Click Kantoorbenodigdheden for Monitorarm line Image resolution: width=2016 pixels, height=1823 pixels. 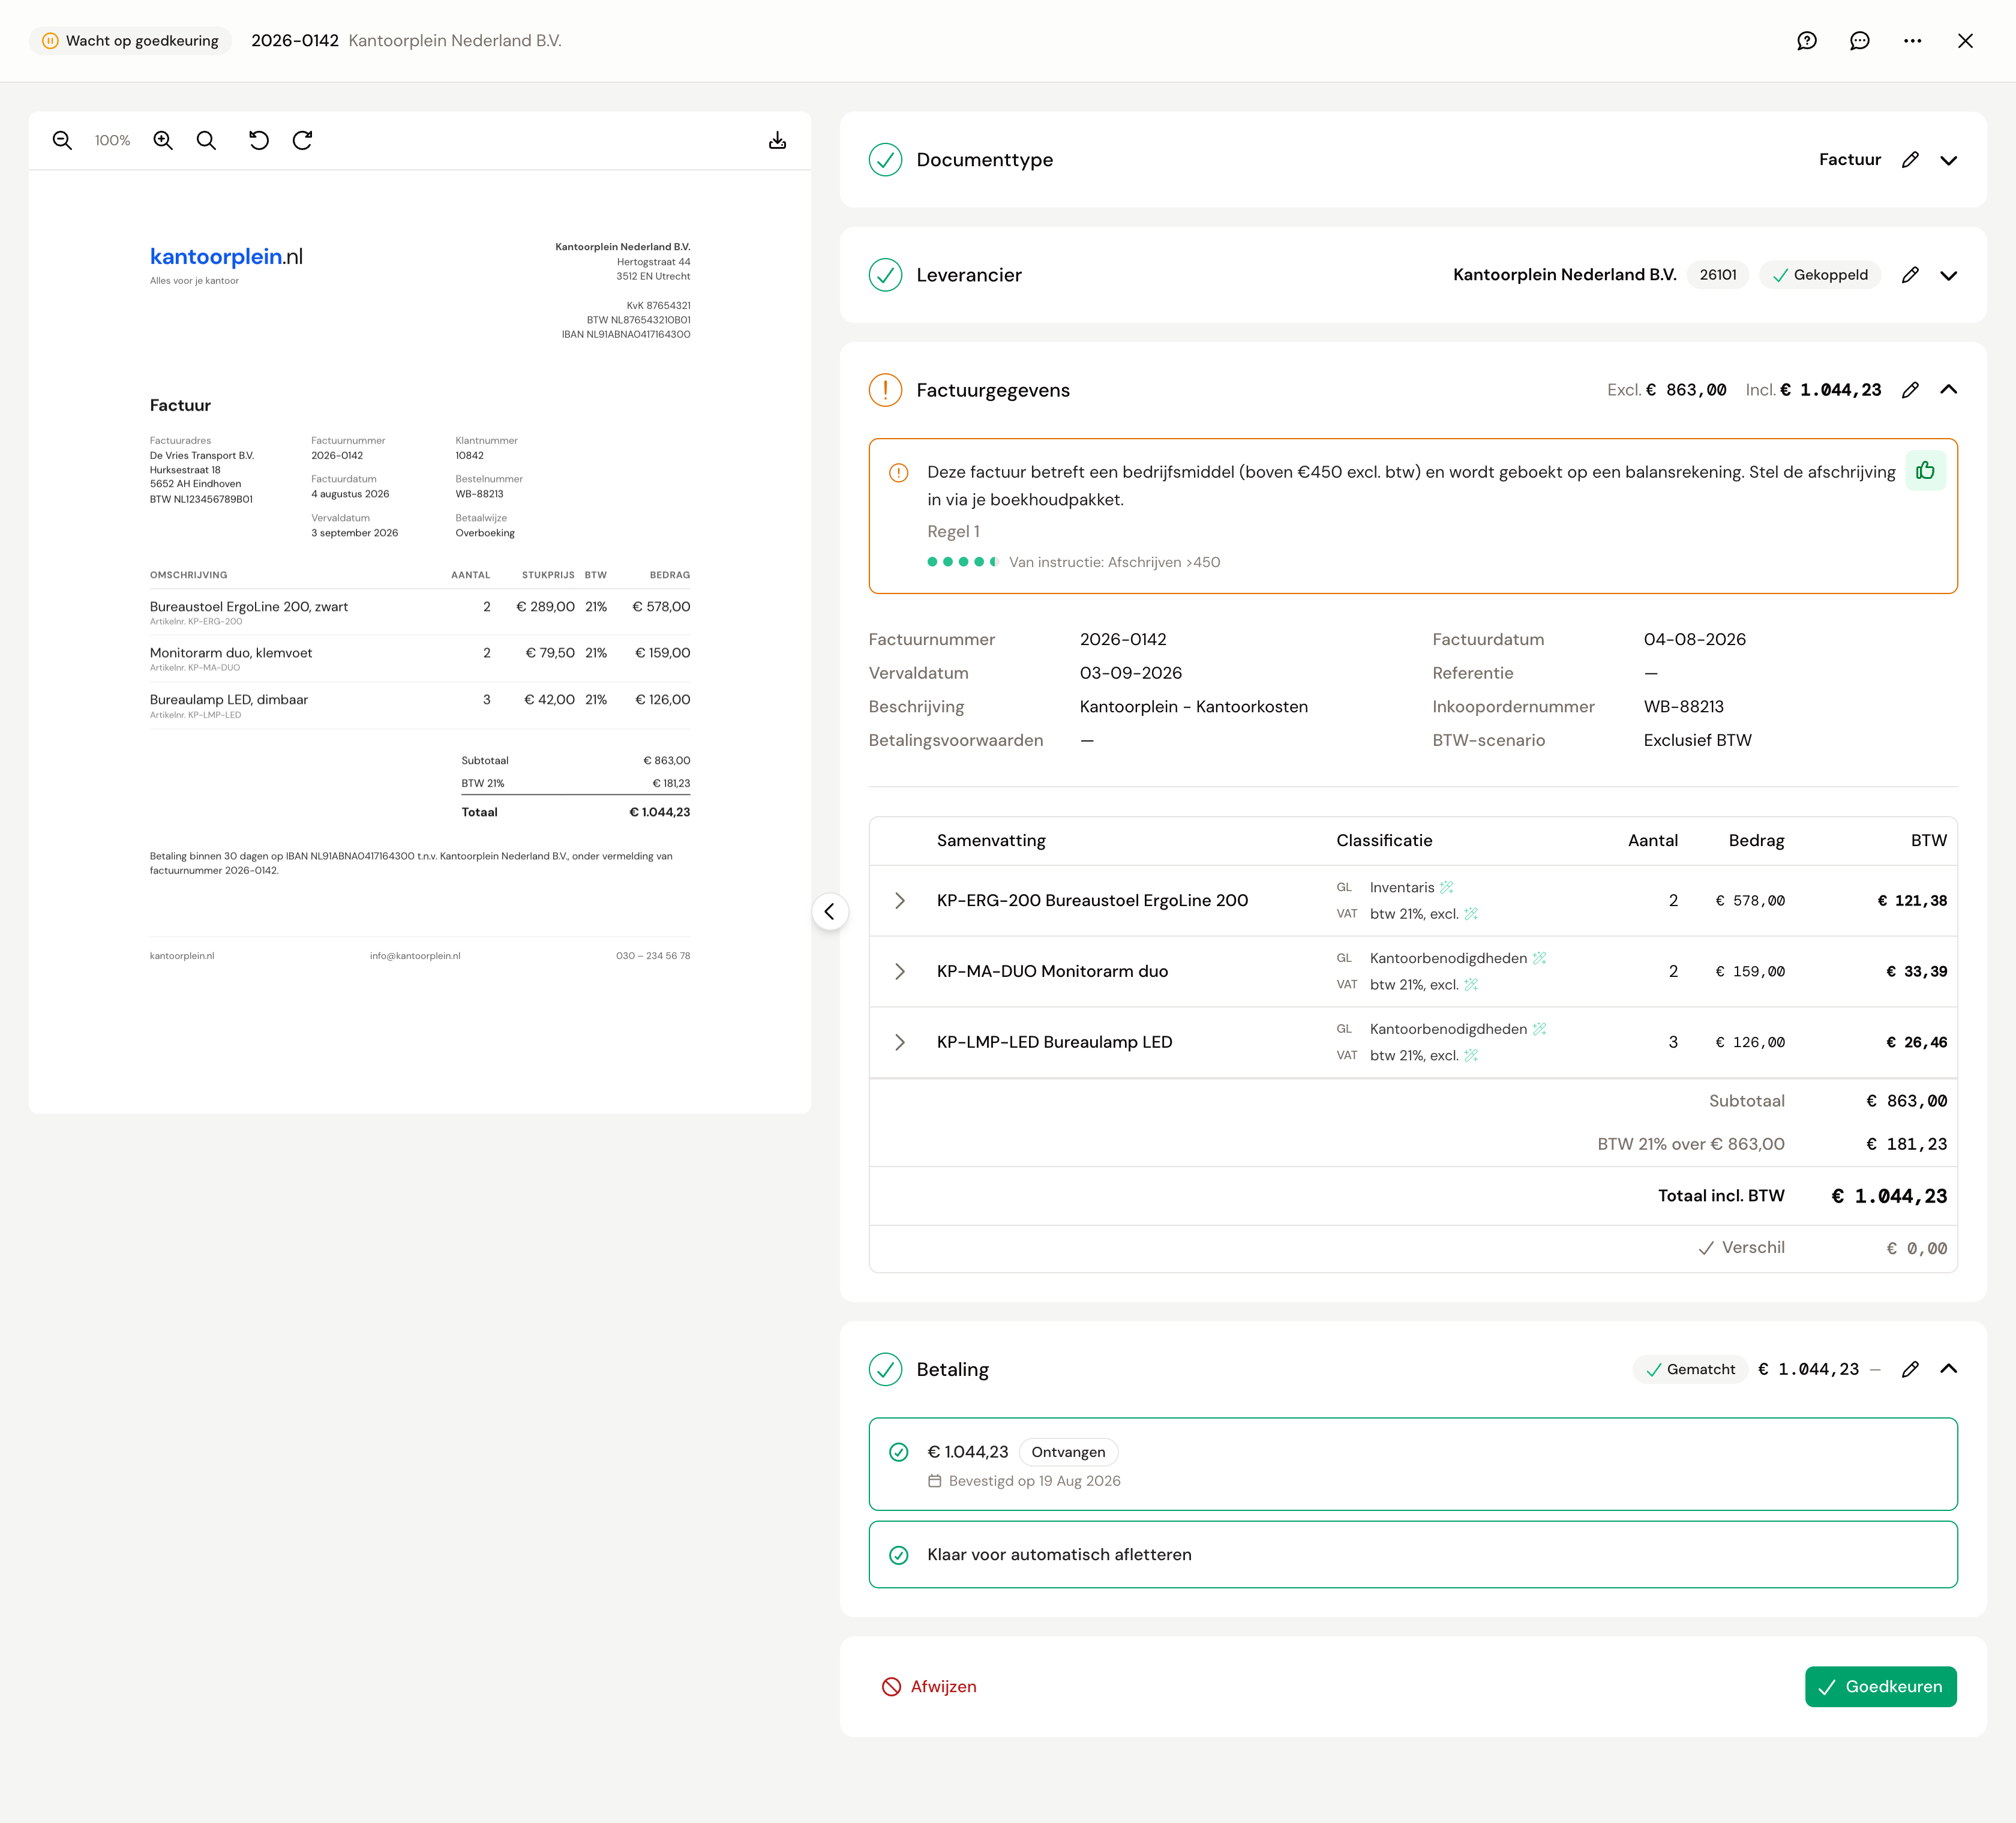pos(1448,958)
